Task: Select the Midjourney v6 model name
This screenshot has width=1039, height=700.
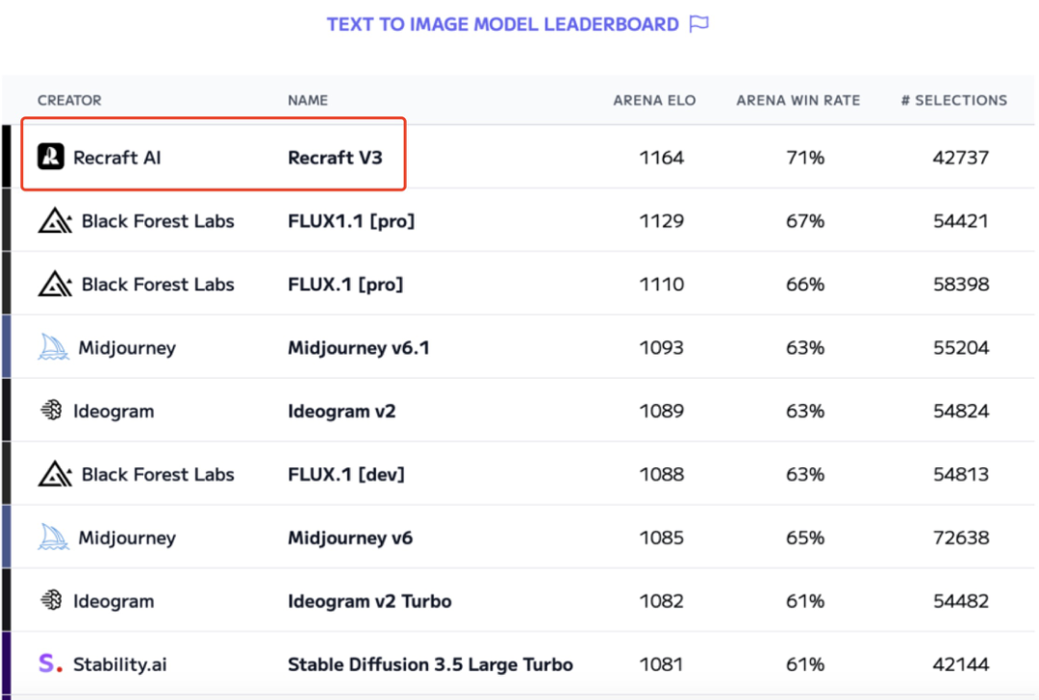Action: click(x=350, y=537)
